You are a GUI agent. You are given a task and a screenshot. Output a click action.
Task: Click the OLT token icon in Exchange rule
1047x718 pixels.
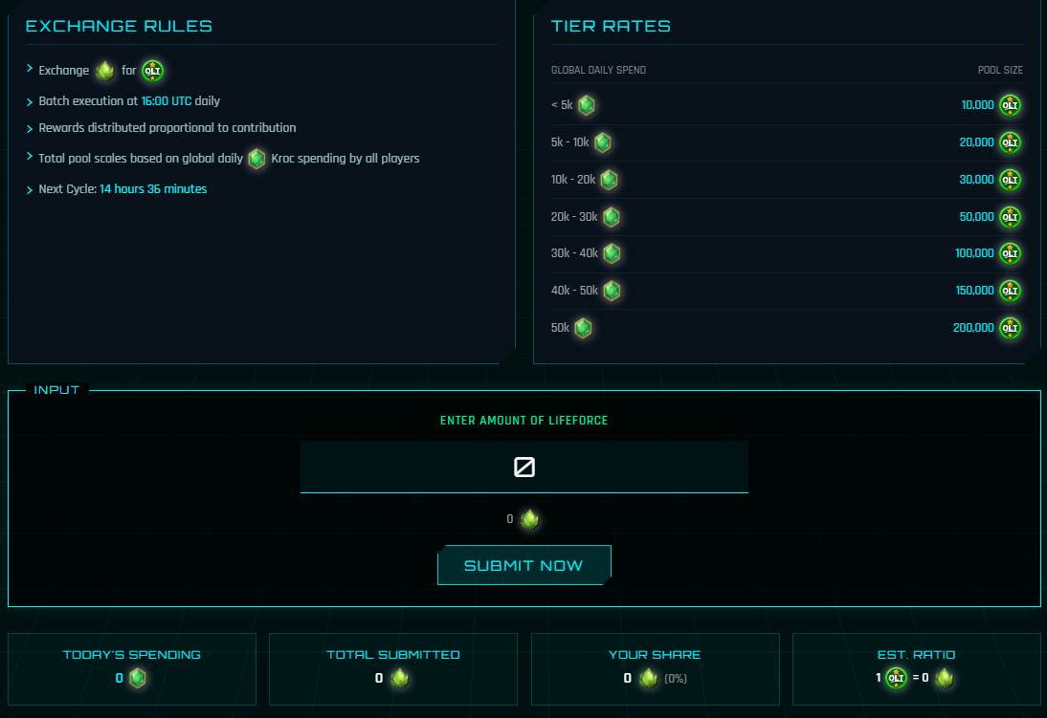[152, 71]
